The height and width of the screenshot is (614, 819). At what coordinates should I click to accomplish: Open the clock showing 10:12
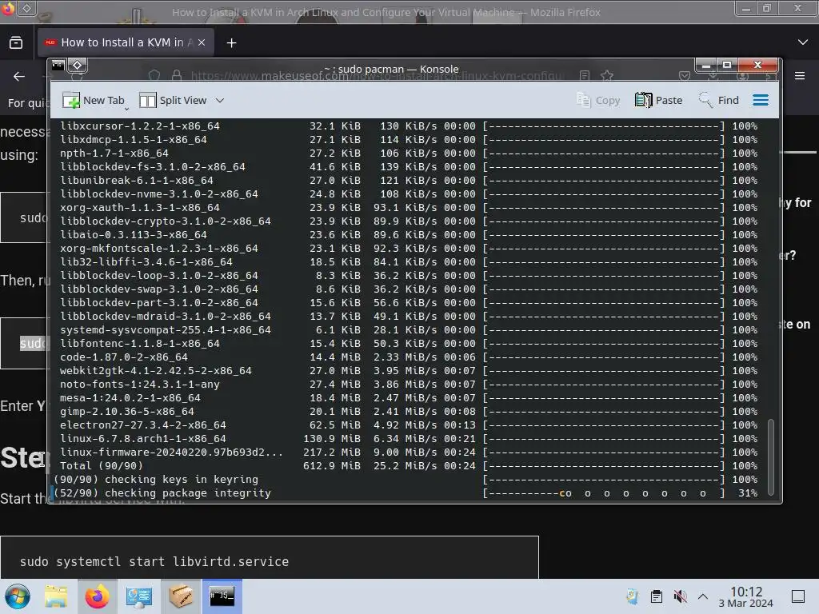746,596
